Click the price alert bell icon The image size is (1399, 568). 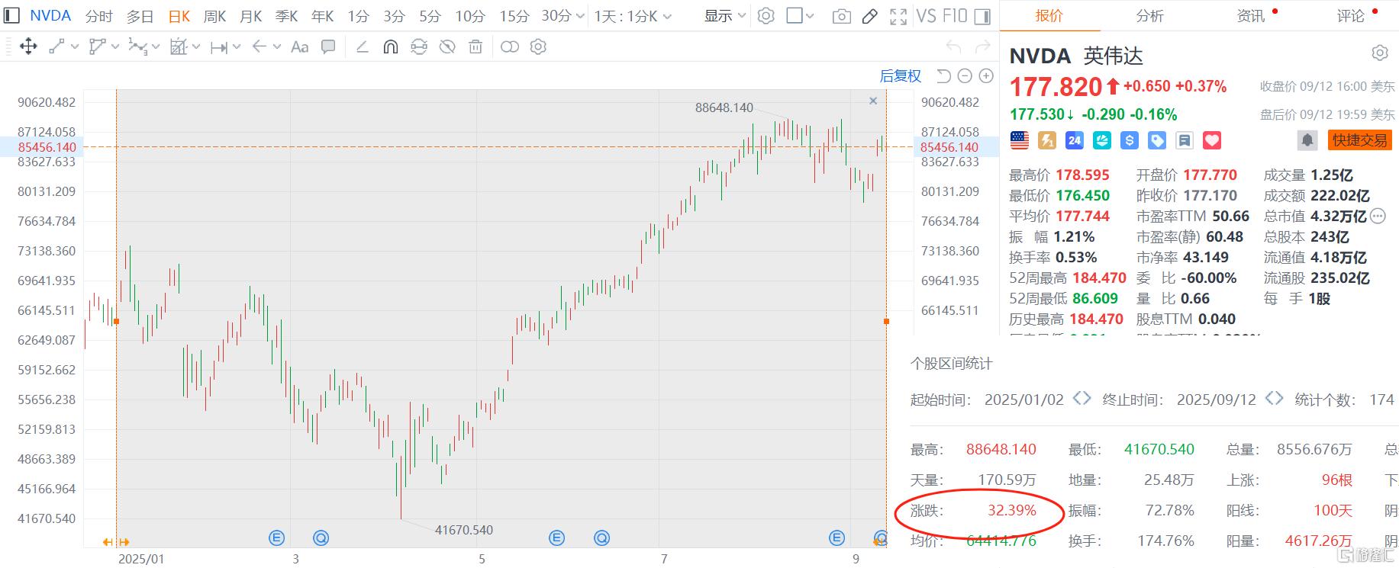point(1307,140)
